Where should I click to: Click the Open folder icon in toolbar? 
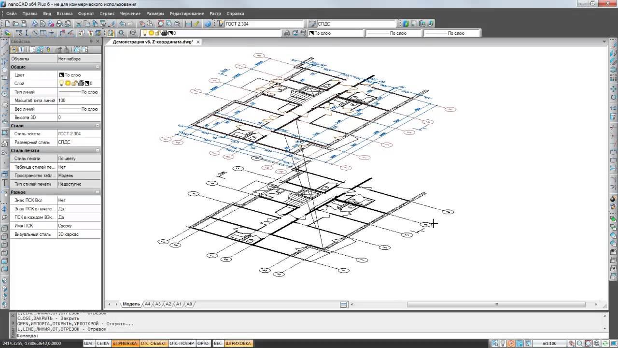coord(16,24)
